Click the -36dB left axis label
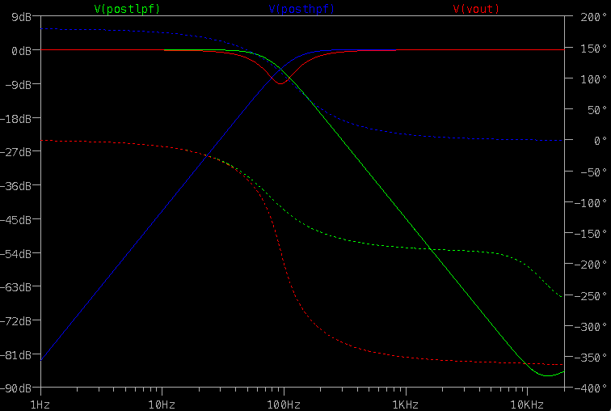 tap(15, 186)
